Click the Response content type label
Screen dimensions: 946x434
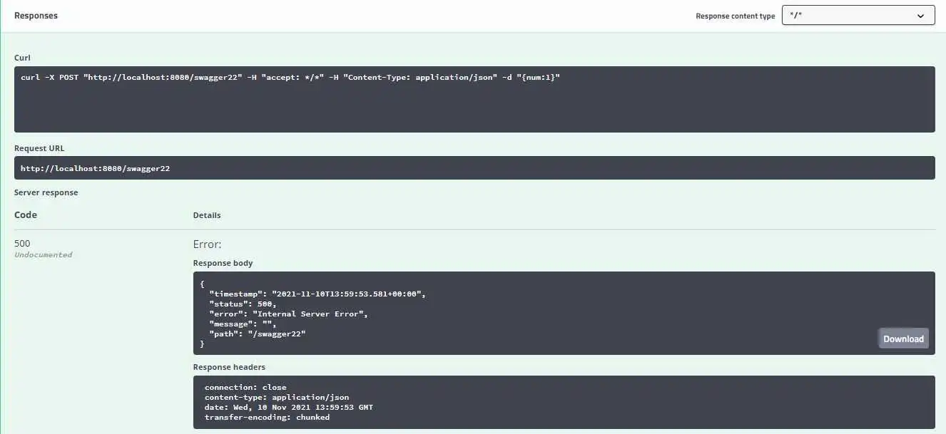[x=735, y=16]
